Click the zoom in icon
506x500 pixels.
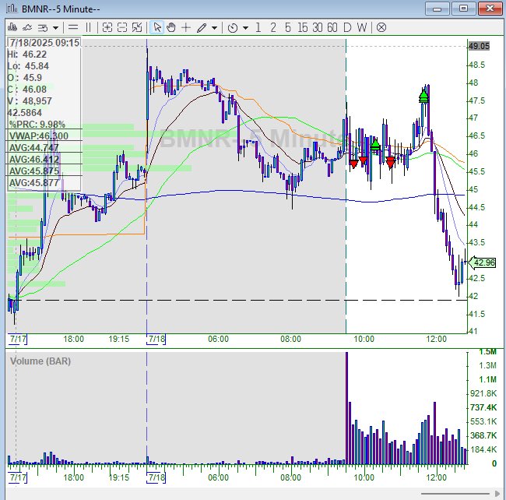pyautogui.click(x=107, y=27)
